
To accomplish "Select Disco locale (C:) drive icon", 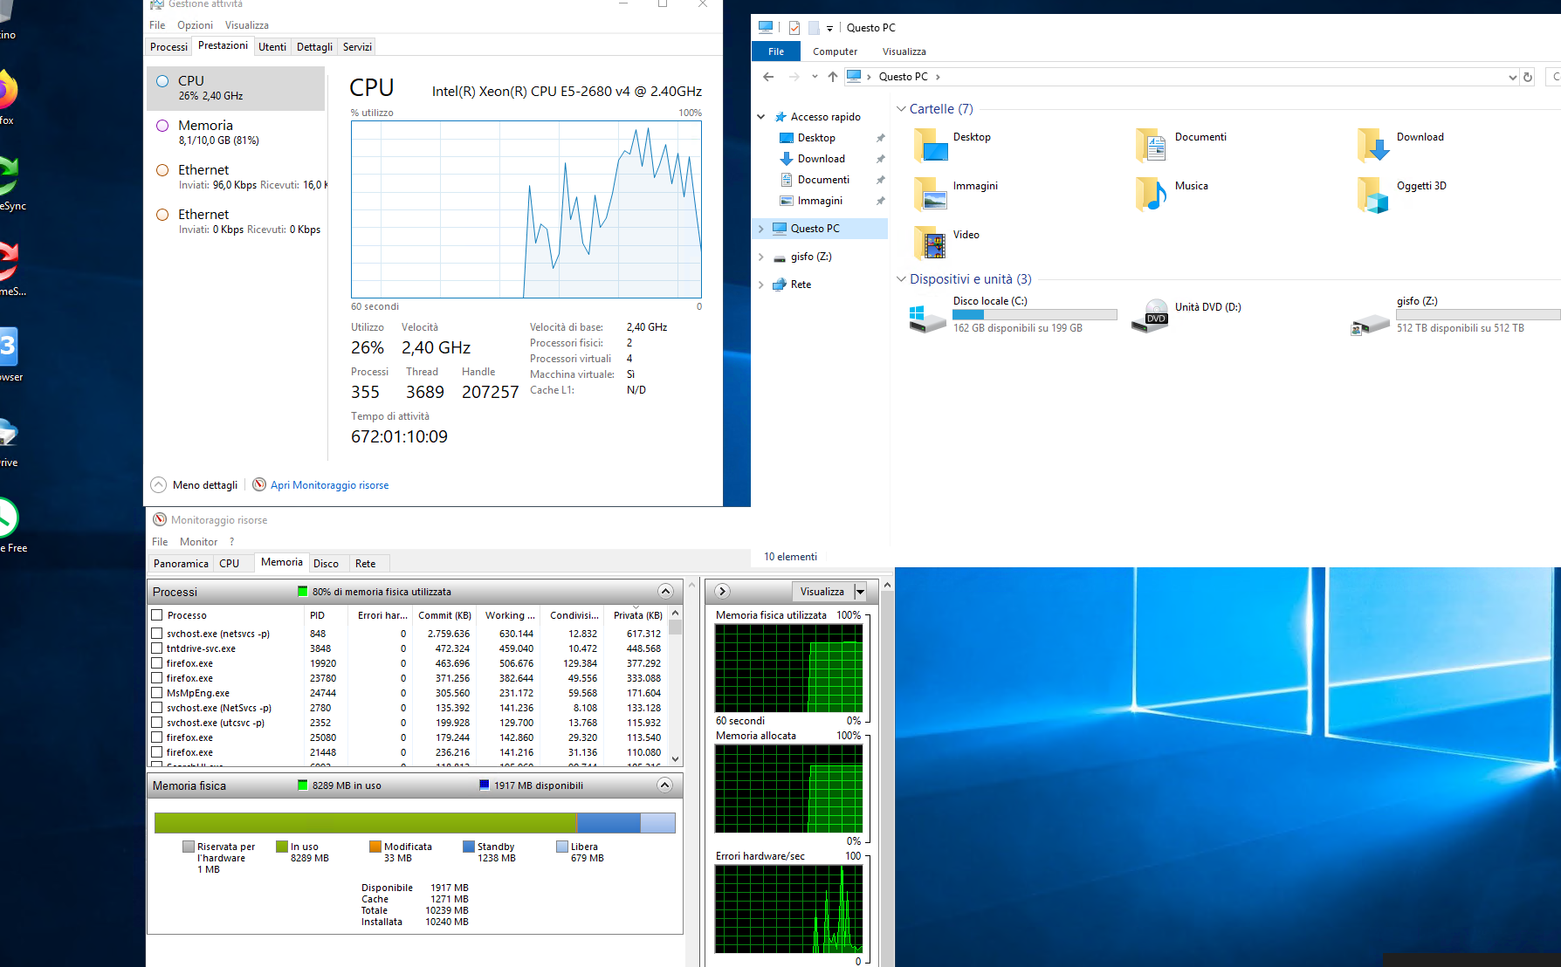I will click(926, 316).
